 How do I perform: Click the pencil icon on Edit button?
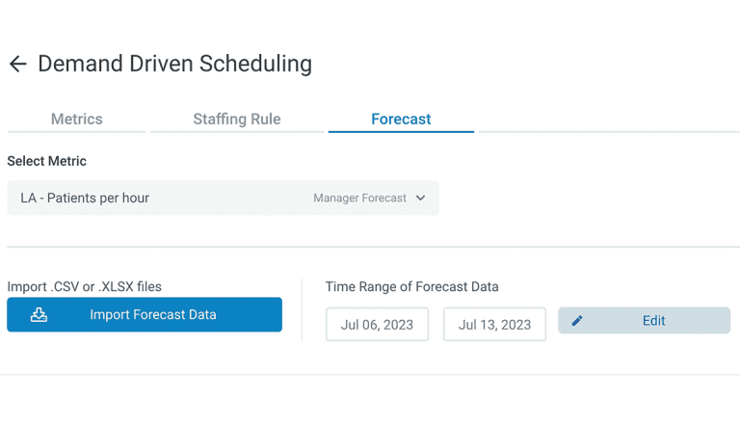(x=577, y=321)
